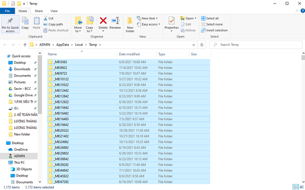This screenshot has width=305, height=190.
Task: Create a New folder
Action: tap(130, 24)
